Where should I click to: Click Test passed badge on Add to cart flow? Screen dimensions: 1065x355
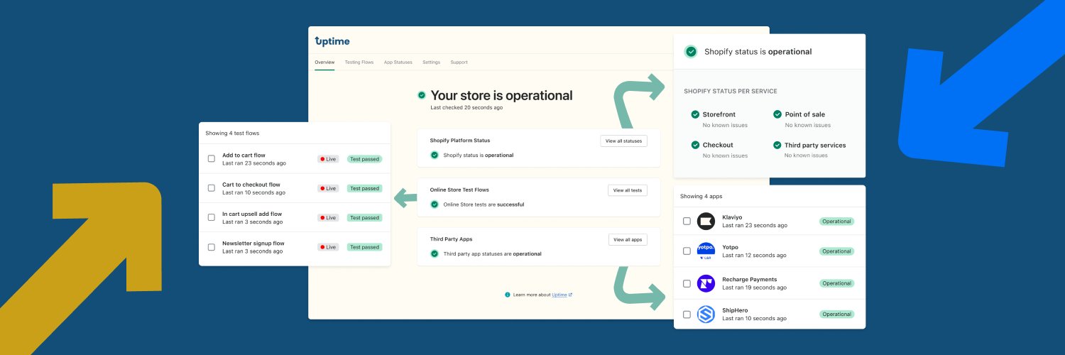click(x=365, y=159)
